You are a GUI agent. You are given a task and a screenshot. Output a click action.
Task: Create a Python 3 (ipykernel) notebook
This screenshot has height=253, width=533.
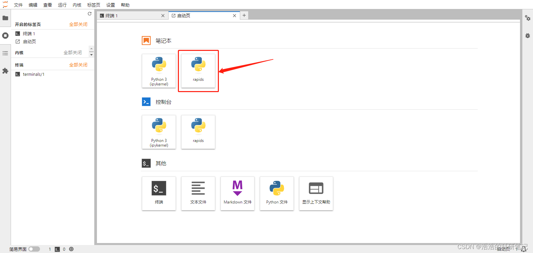(159, 71)
